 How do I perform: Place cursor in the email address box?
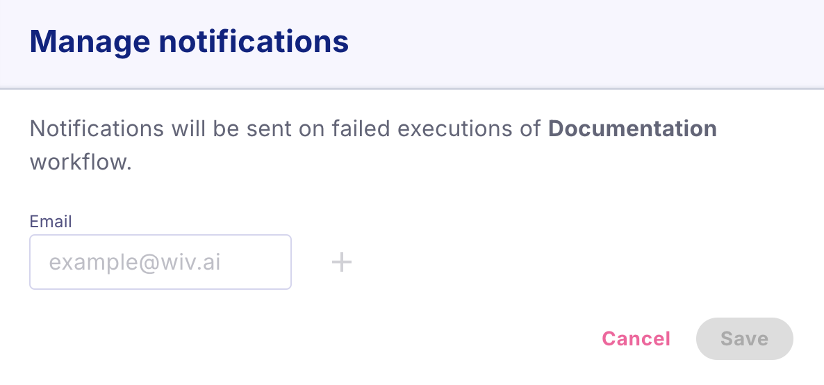(160, 262)
